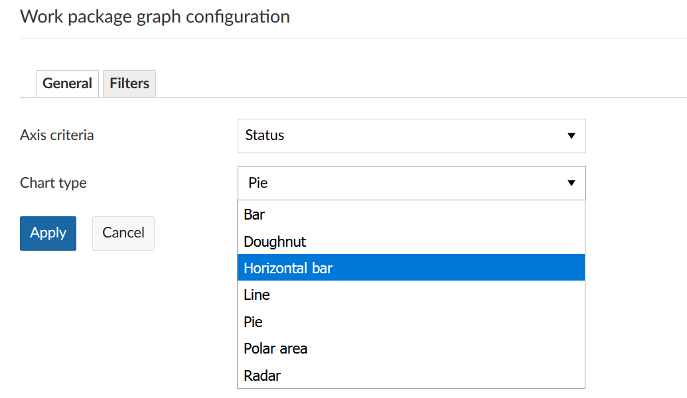Choose Bar from the chart type list
Screen dimensions: 687x398
click(254, 215)
